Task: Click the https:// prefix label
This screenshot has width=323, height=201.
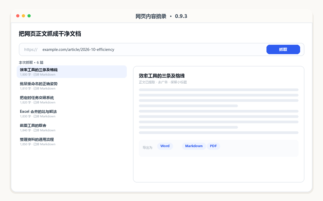Action: (x=31, y=50)
